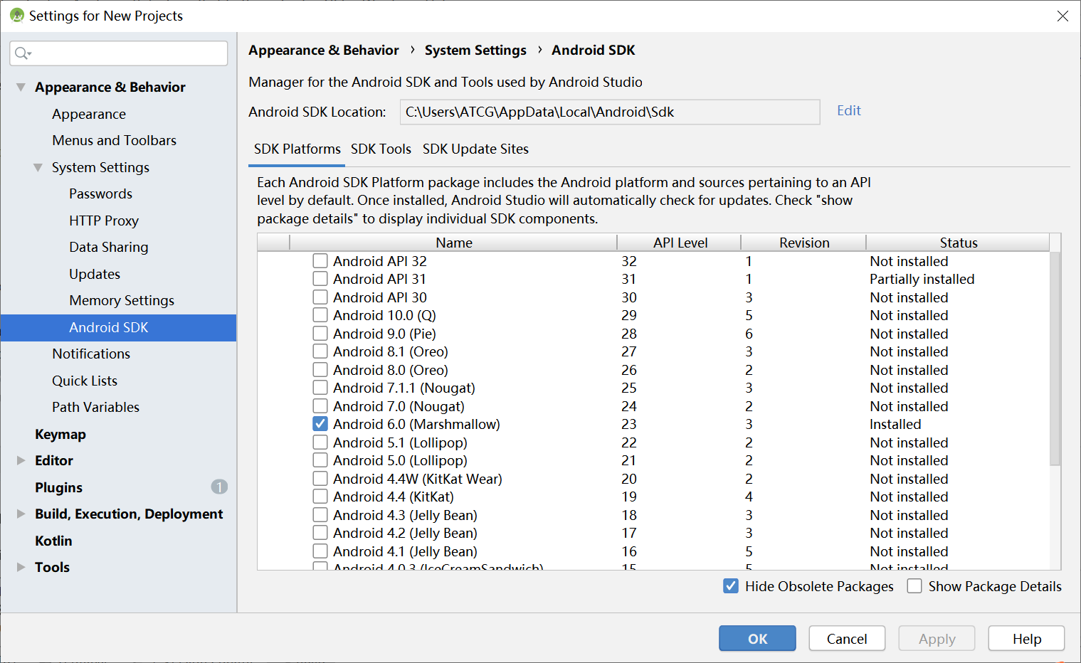Select Android SDK in settings tree

(119, 327)
